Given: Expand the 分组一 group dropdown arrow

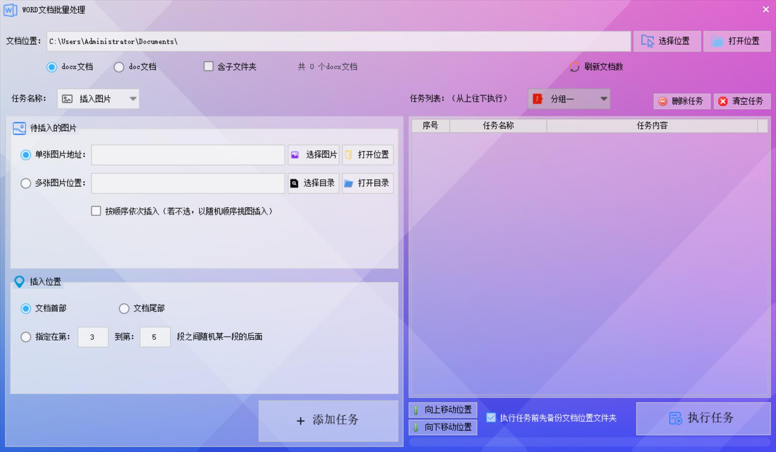Looking at the screenshot, I should pyautogui.click(x=604, y=99).
